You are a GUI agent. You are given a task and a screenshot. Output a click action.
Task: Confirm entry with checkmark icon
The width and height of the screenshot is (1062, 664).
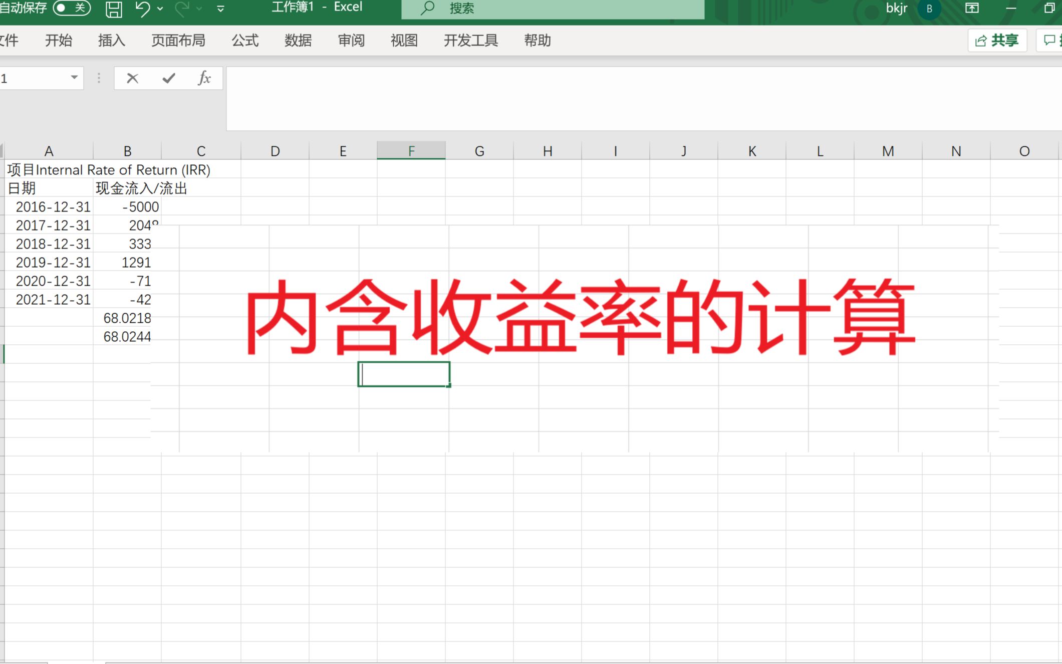pyautogui.click(x=169, y=78)
